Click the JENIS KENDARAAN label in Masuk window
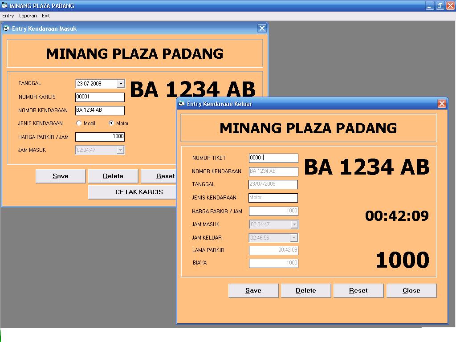 [x=41, y=123]
